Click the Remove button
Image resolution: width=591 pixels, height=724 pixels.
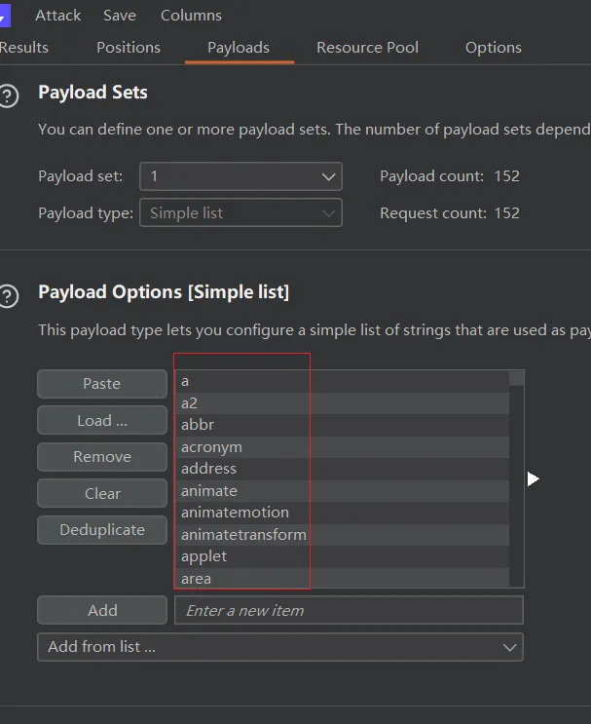tap(102, 457)
